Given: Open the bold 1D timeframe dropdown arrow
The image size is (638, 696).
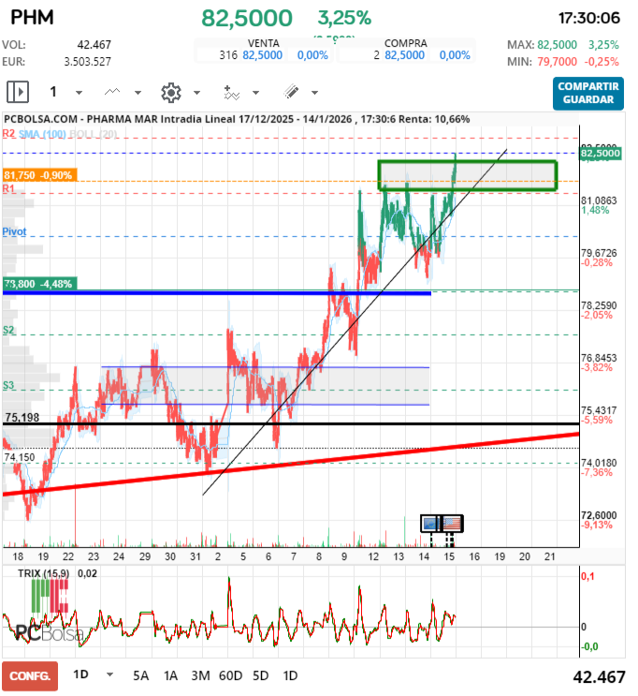Looking at the screenshot, I should [x=109, y=674].
